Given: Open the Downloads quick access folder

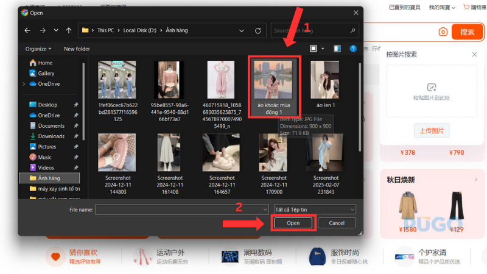Looking at the screenshot, I should click(51, 136).
